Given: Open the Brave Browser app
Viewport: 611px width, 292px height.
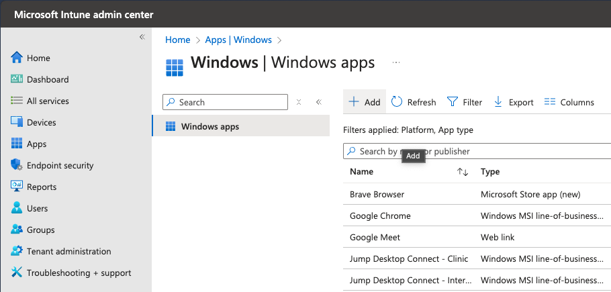Looking at the screenshot, I should point(377,194).
